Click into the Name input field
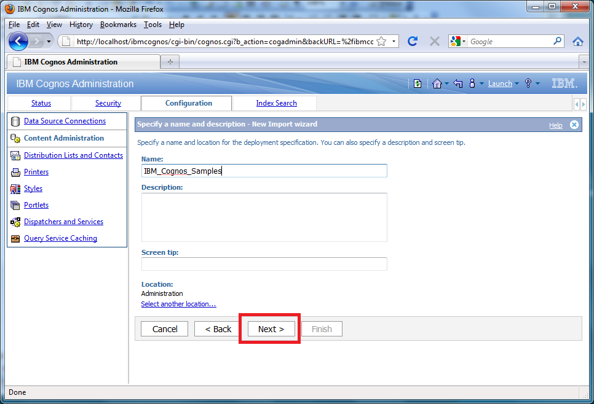 tap(264, 171)
